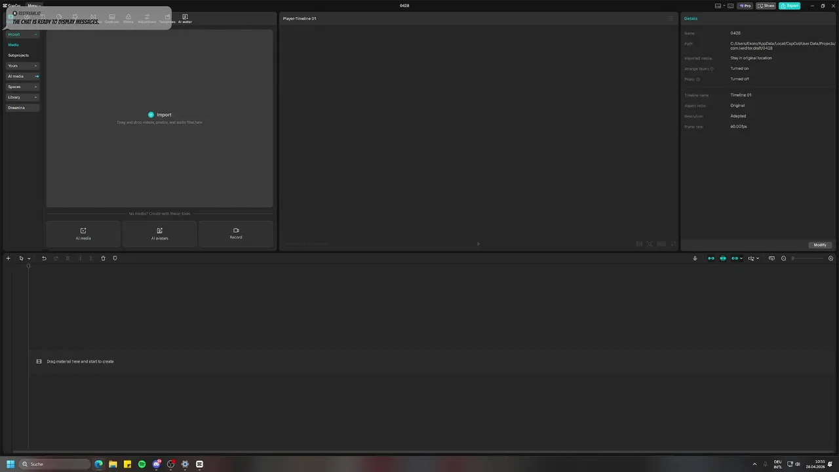Open File Explorer from the taskbar
This screenshot has height=472, width=839.
pyautogui.click(x=113, y=464)
